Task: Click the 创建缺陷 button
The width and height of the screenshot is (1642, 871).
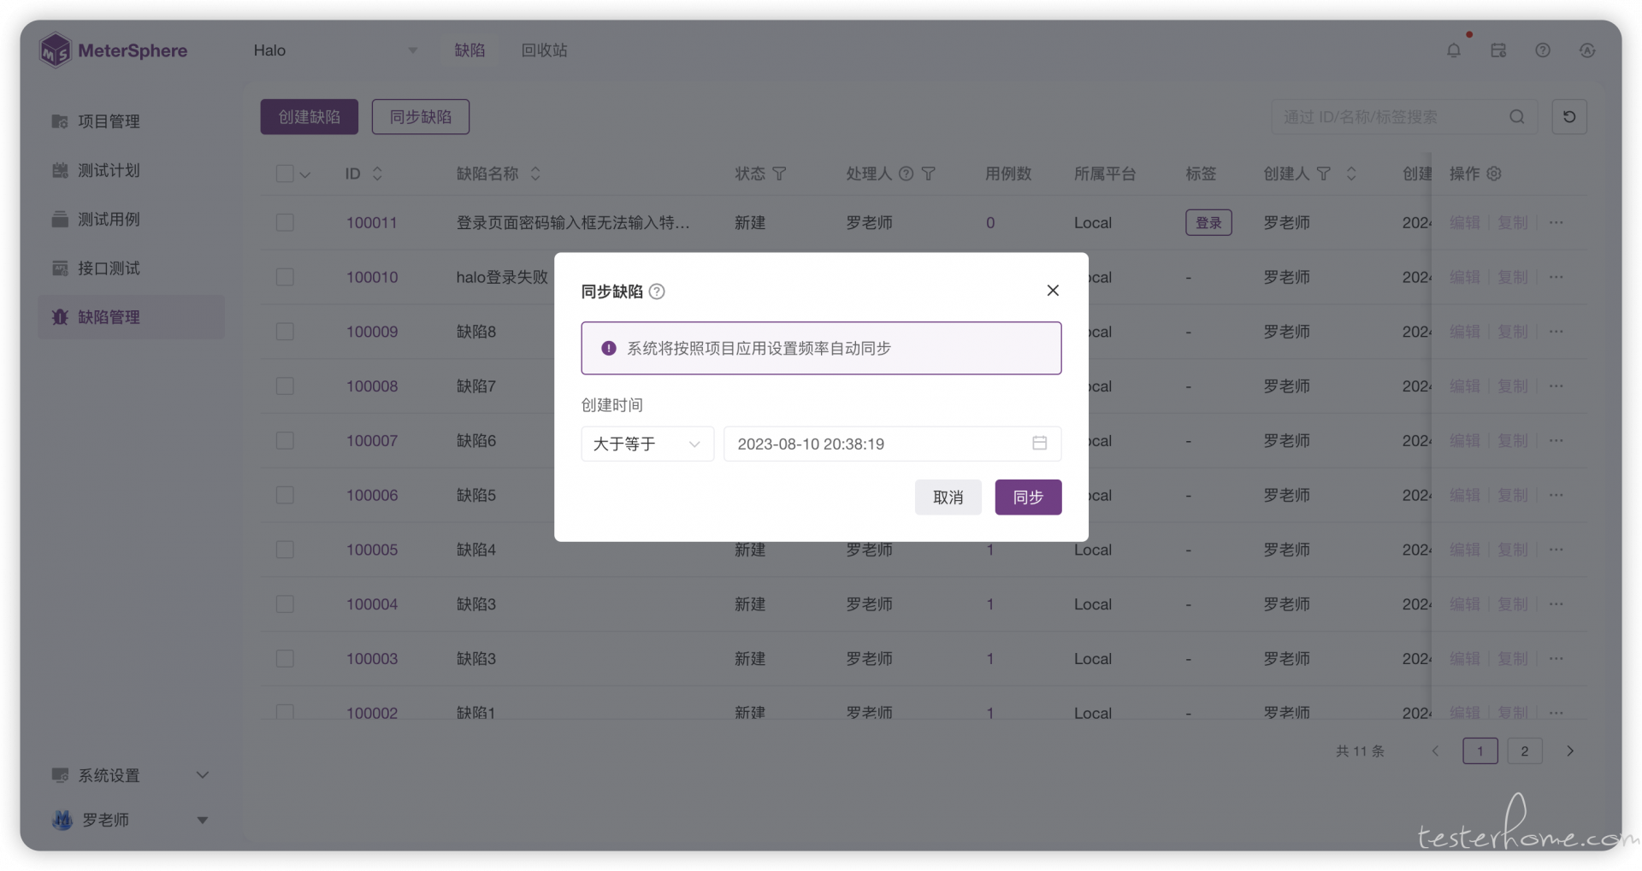Action: (x=309, y=117)
